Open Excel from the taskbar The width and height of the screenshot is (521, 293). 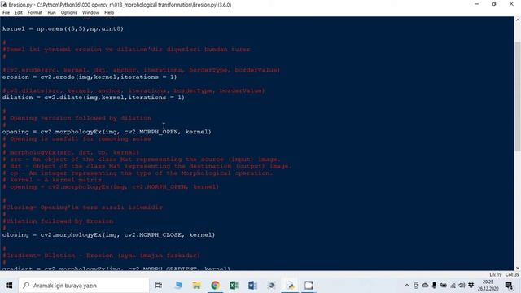[x=234, y=286]
